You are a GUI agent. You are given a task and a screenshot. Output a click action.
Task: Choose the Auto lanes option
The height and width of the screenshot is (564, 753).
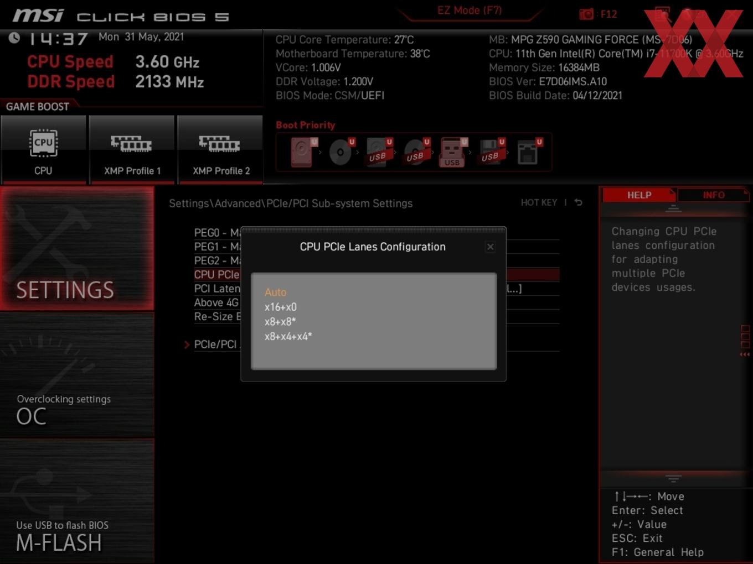[x=275, y=292]
